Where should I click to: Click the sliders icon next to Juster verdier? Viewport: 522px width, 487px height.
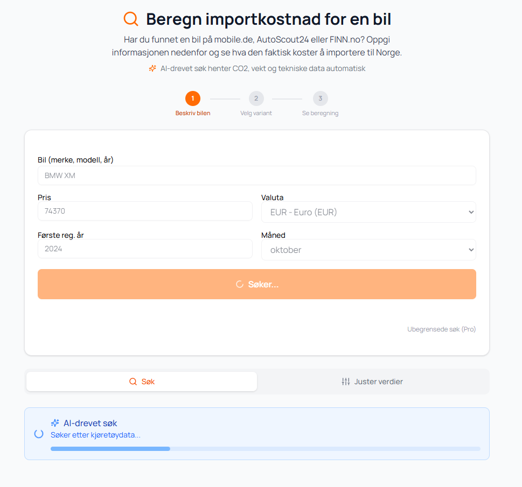click(x=346, y=382)
